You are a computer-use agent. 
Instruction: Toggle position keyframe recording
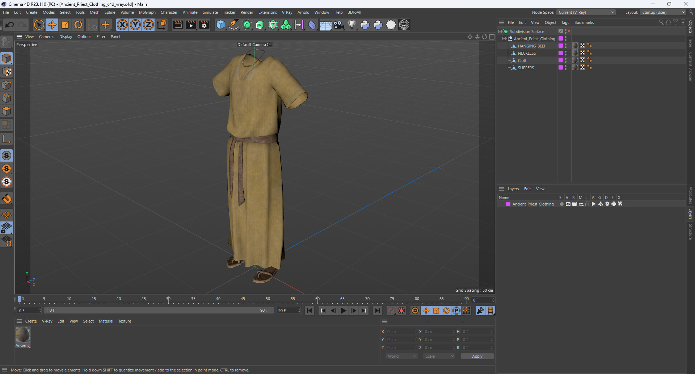coord(426,311)
